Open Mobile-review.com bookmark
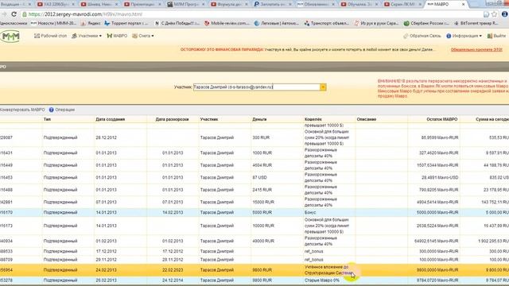This screenshot has width=509, height=286. pyautogui.click(x=227, y=23)
